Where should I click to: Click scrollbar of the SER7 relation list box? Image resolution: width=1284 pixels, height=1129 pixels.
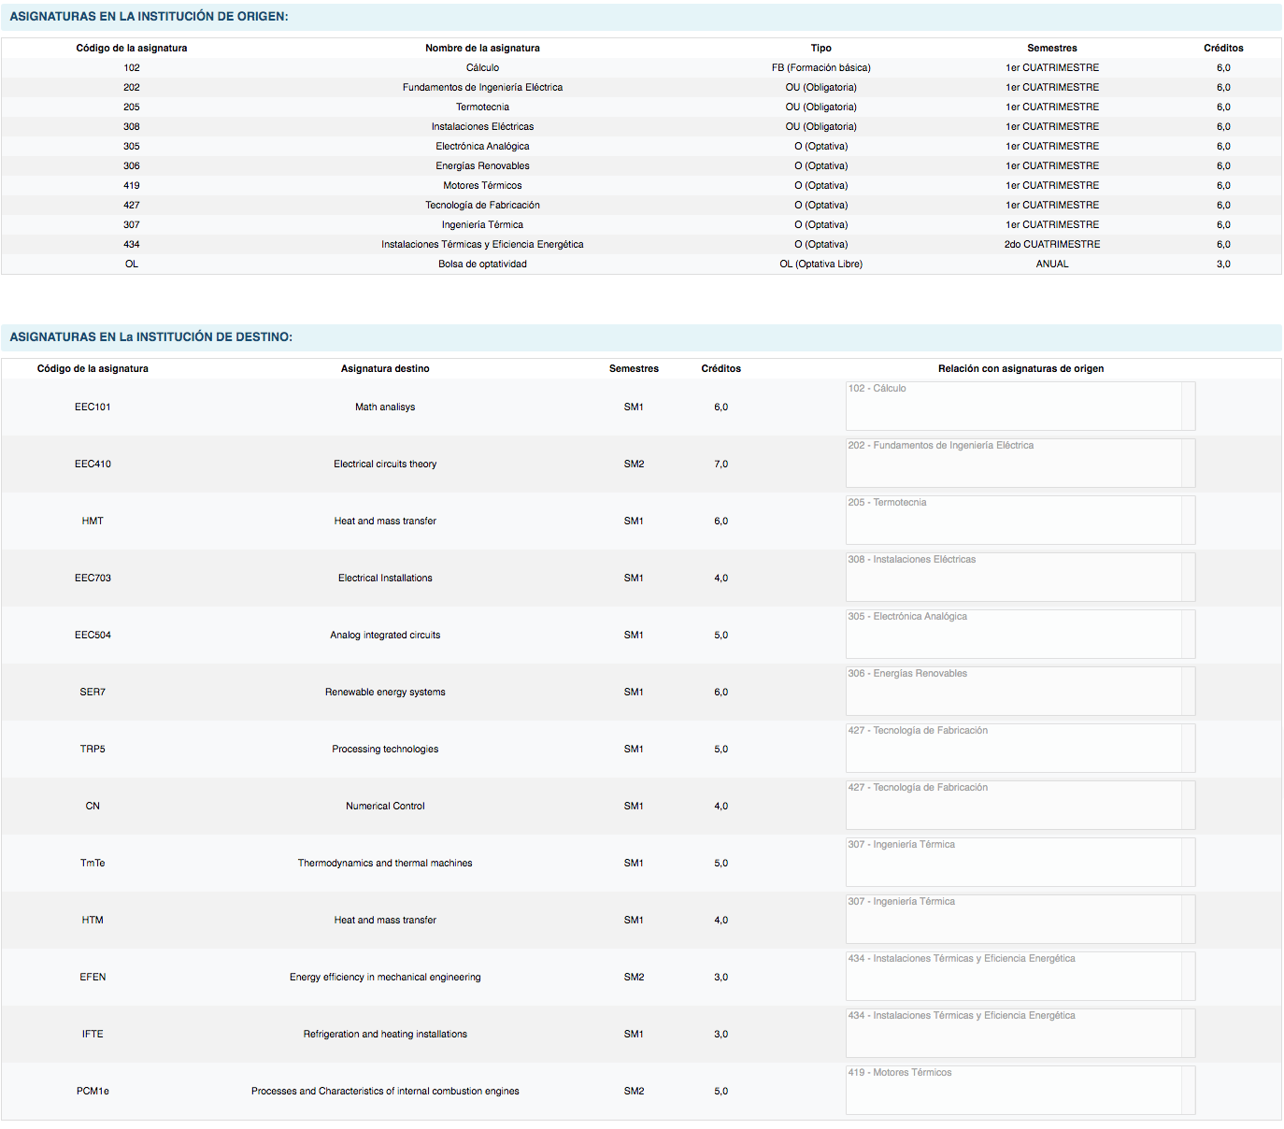point(1188,692)
